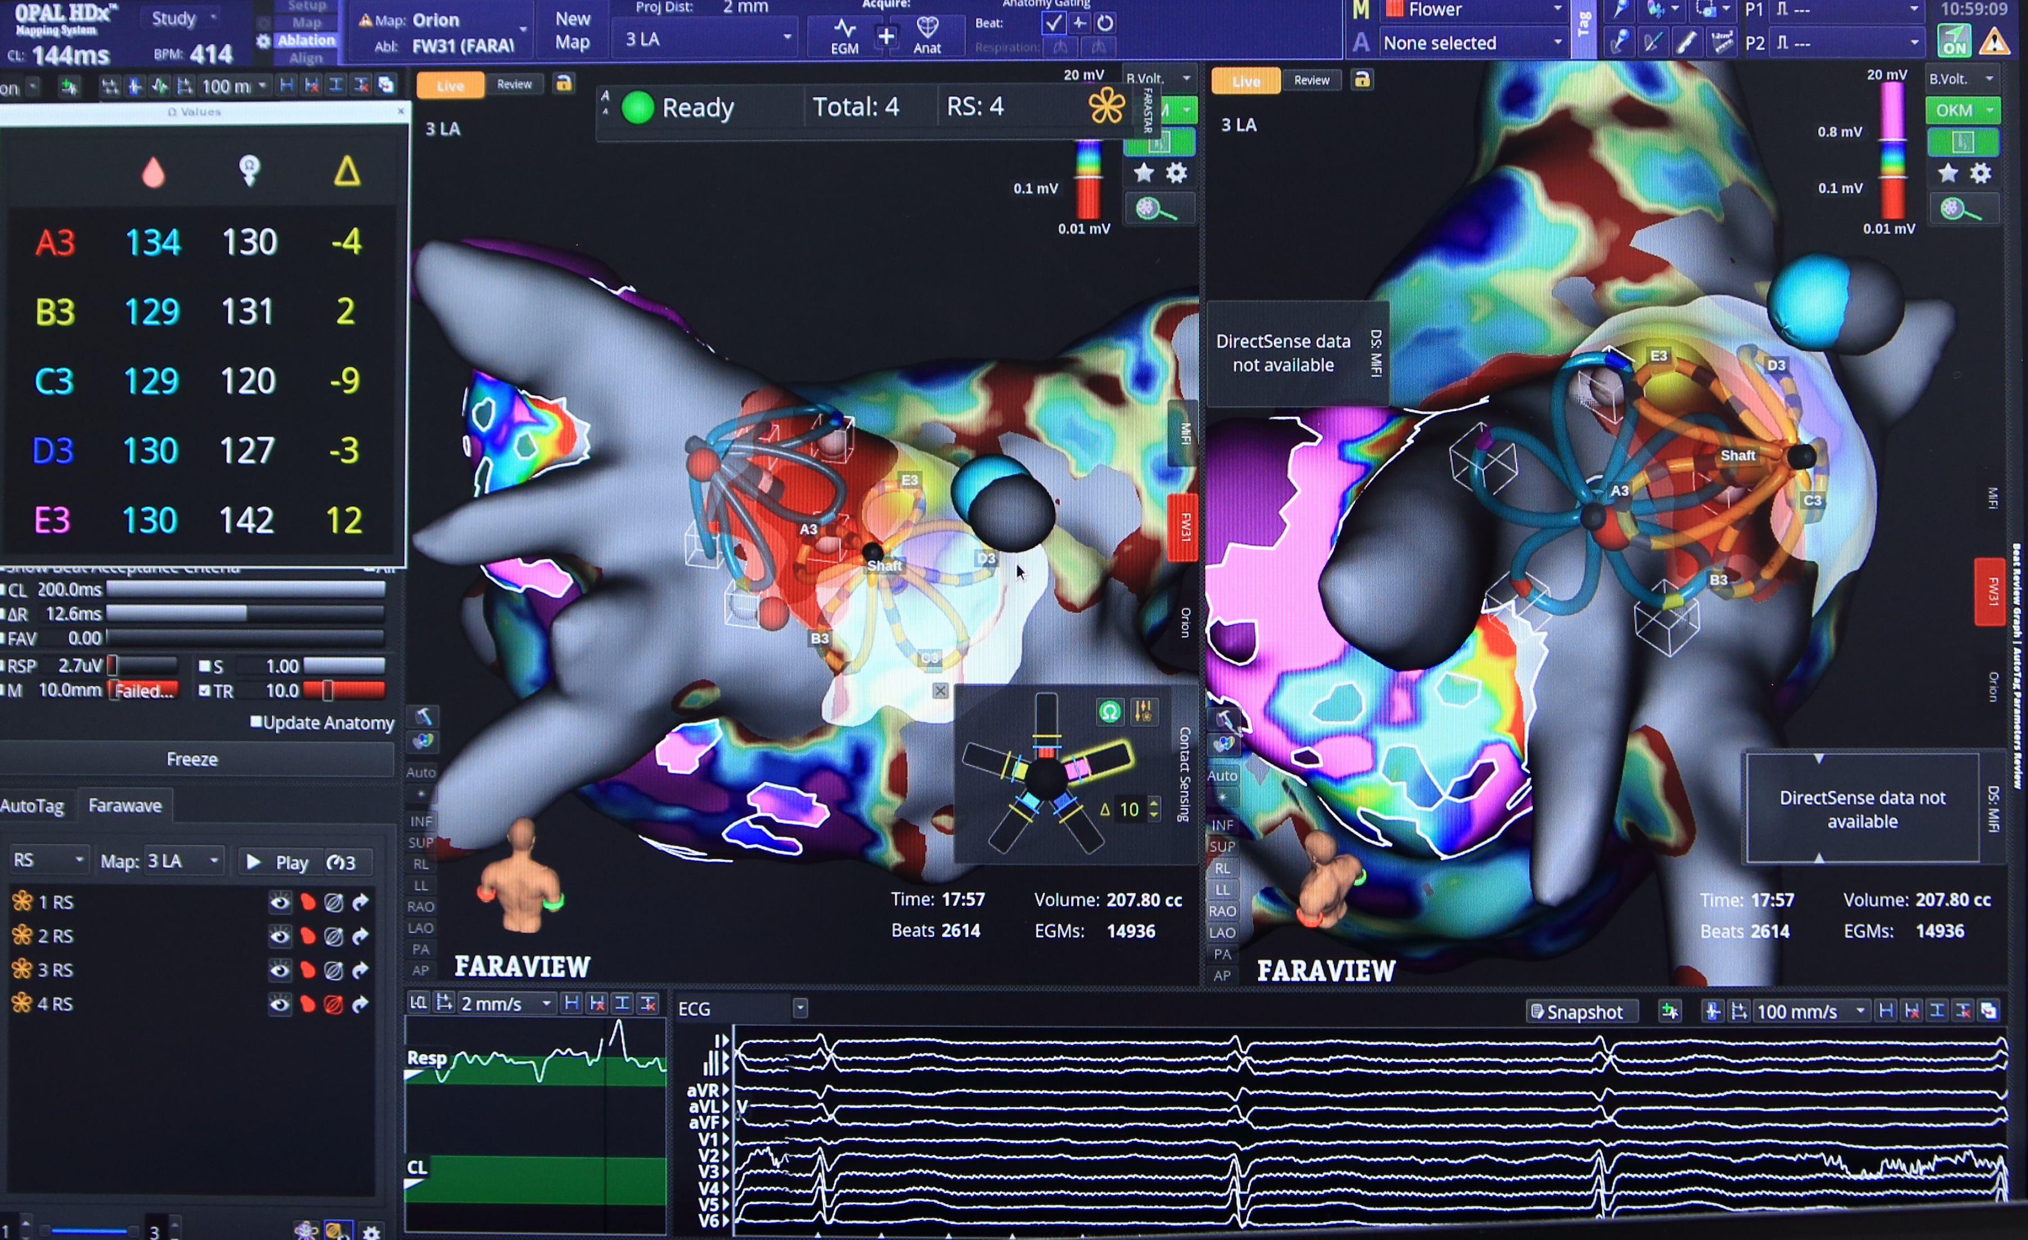Toggle visibility eye for 2 RS

[x=280, y=937]
